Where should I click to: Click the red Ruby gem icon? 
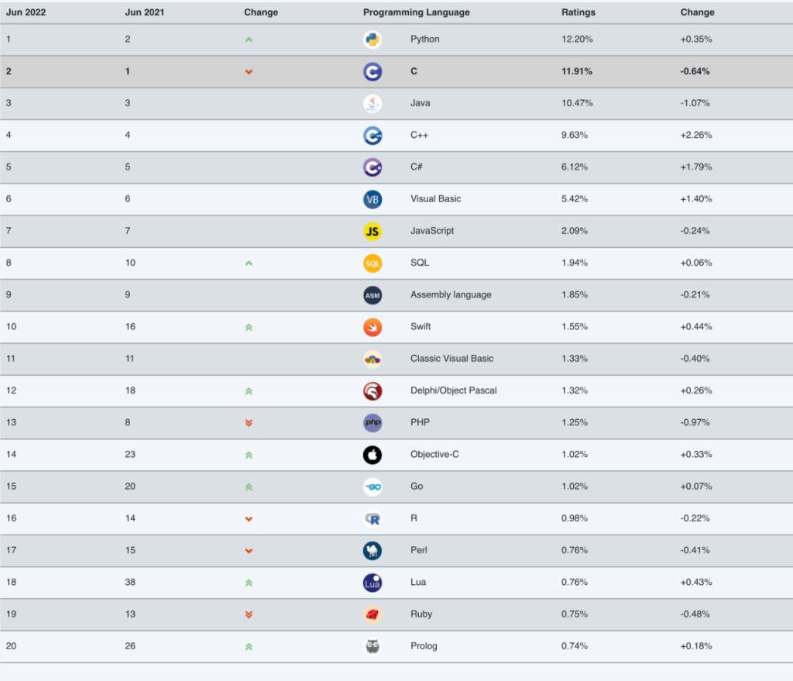(x=372, y=614)
